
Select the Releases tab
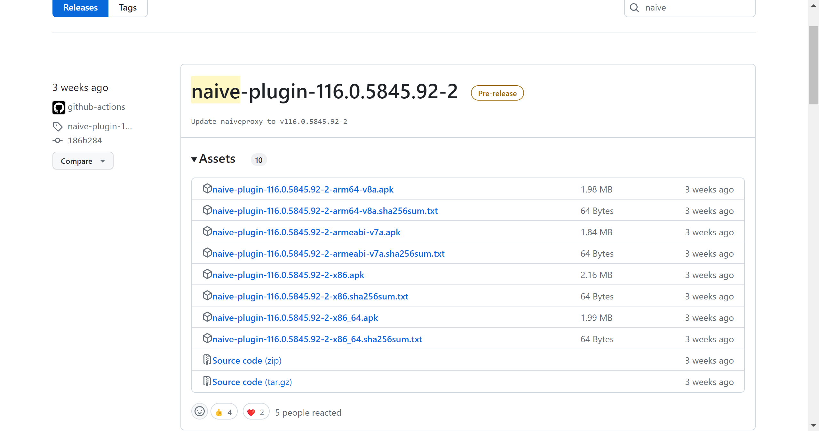pyautogui.click(x=81, y=8)
